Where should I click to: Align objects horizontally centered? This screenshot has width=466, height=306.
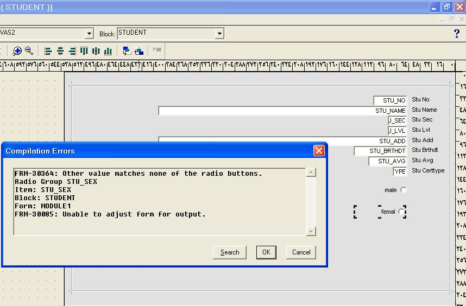click(60, 51)
